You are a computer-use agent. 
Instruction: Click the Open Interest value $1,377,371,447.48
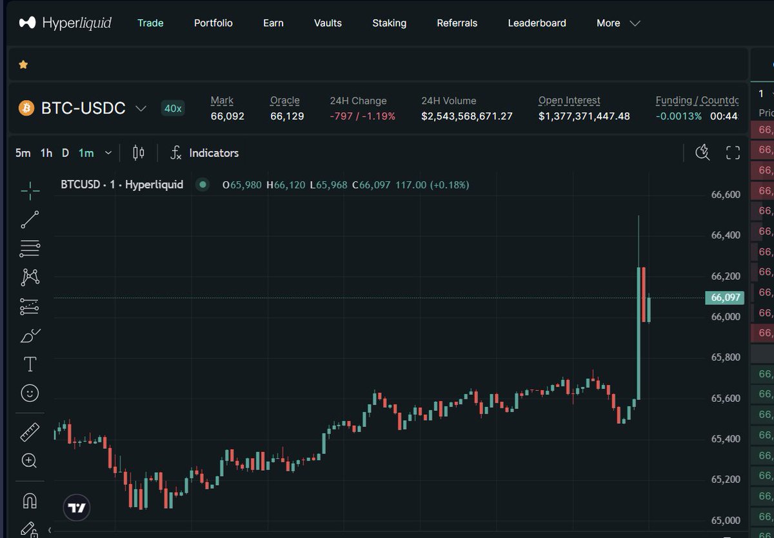(x=584, y=116)
